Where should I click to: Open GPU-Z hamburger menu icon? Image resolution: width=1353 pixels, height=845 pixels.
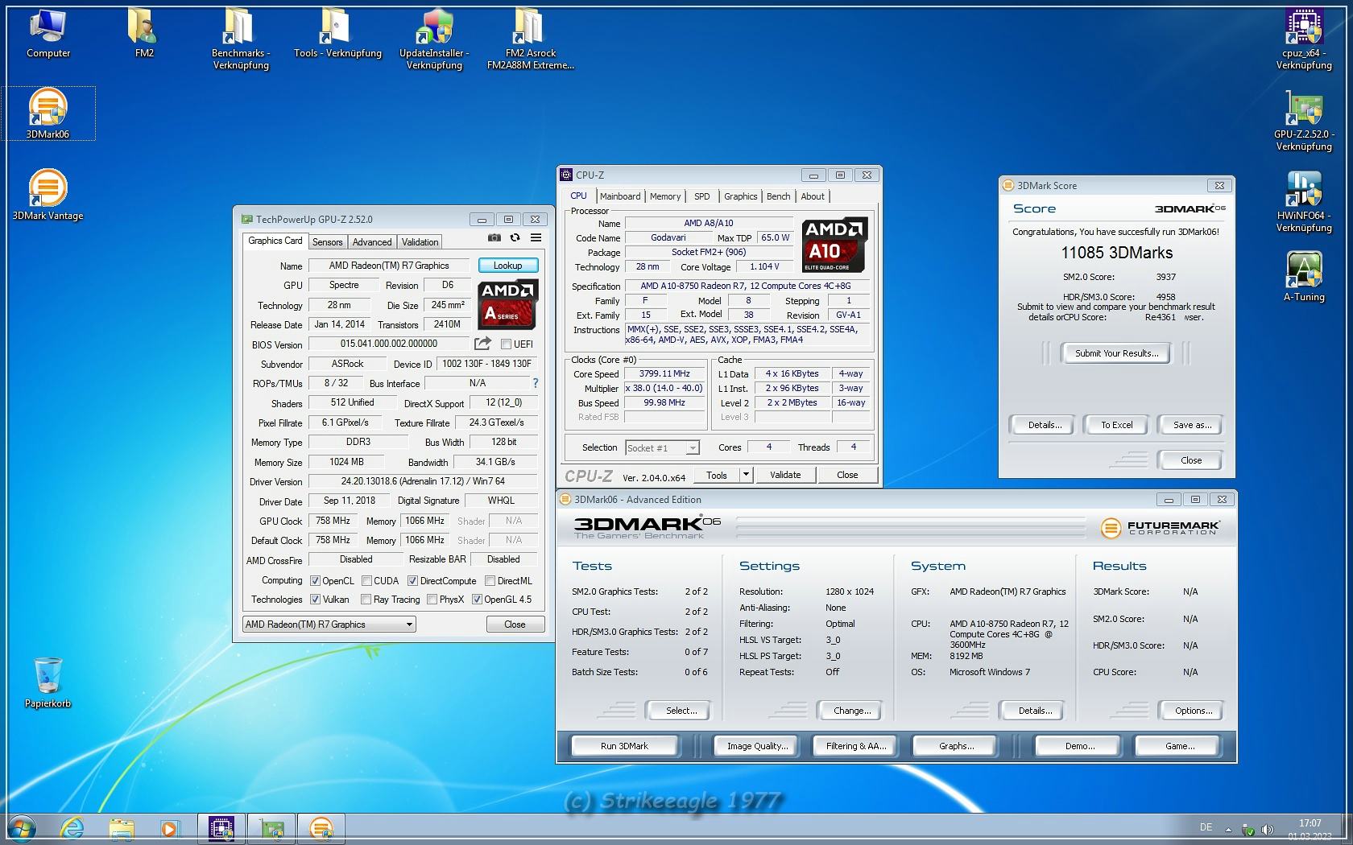coord(536,237)
